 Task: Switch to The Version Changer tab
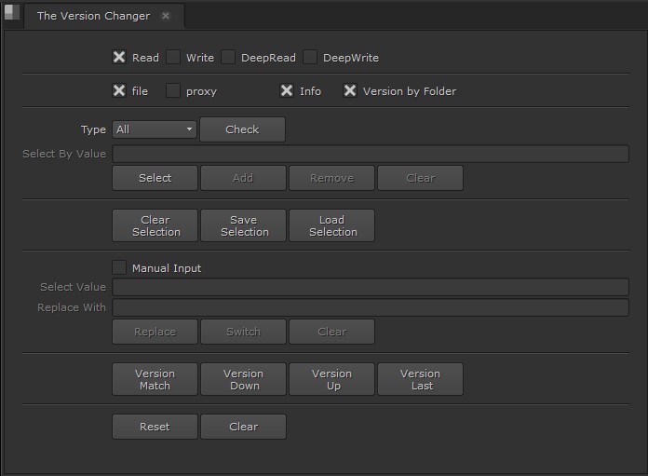[93, 16]
